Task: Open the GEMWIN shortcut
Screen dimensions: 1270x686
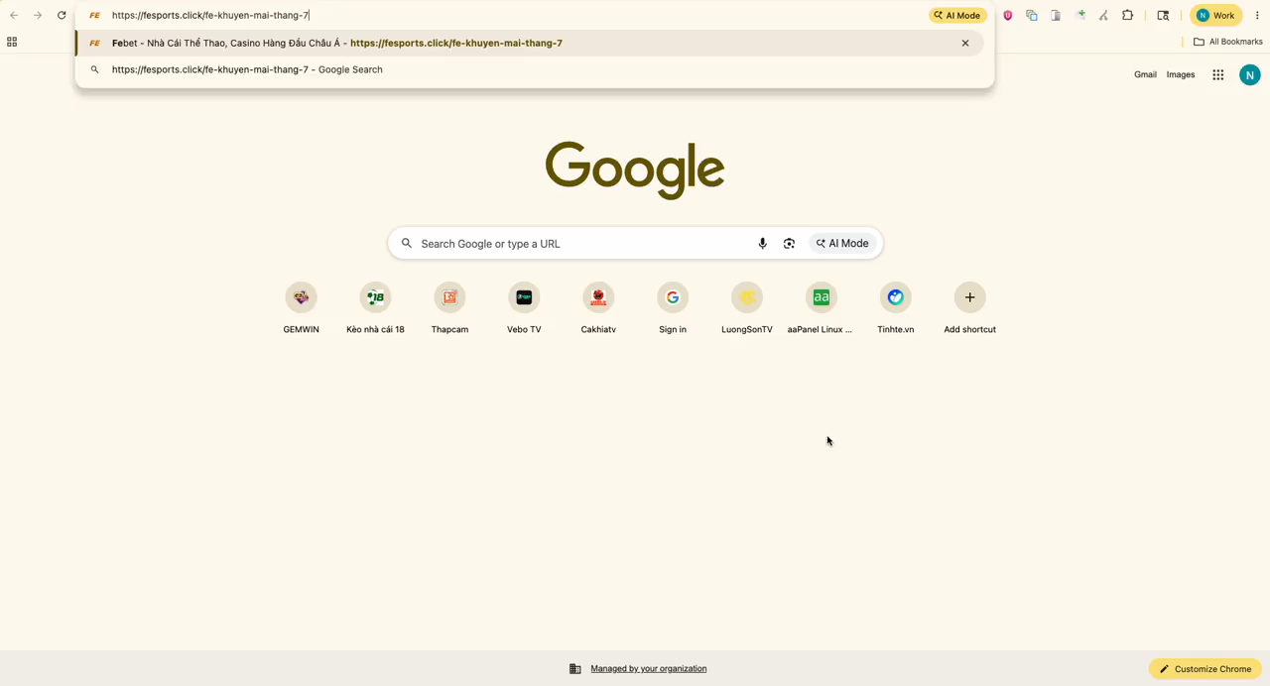Action: [x=302, y=308]
